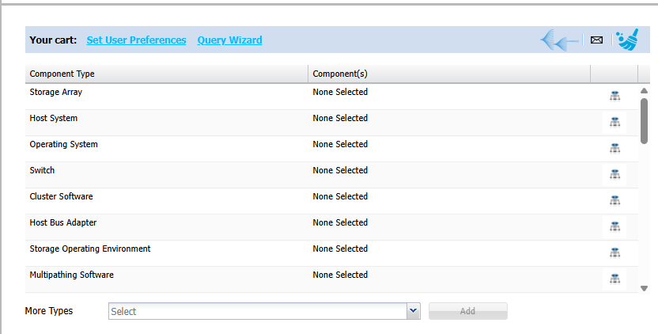This screenshot has height=334, width=658.
Task: Select the Switch row label
Action: (42, 170)
